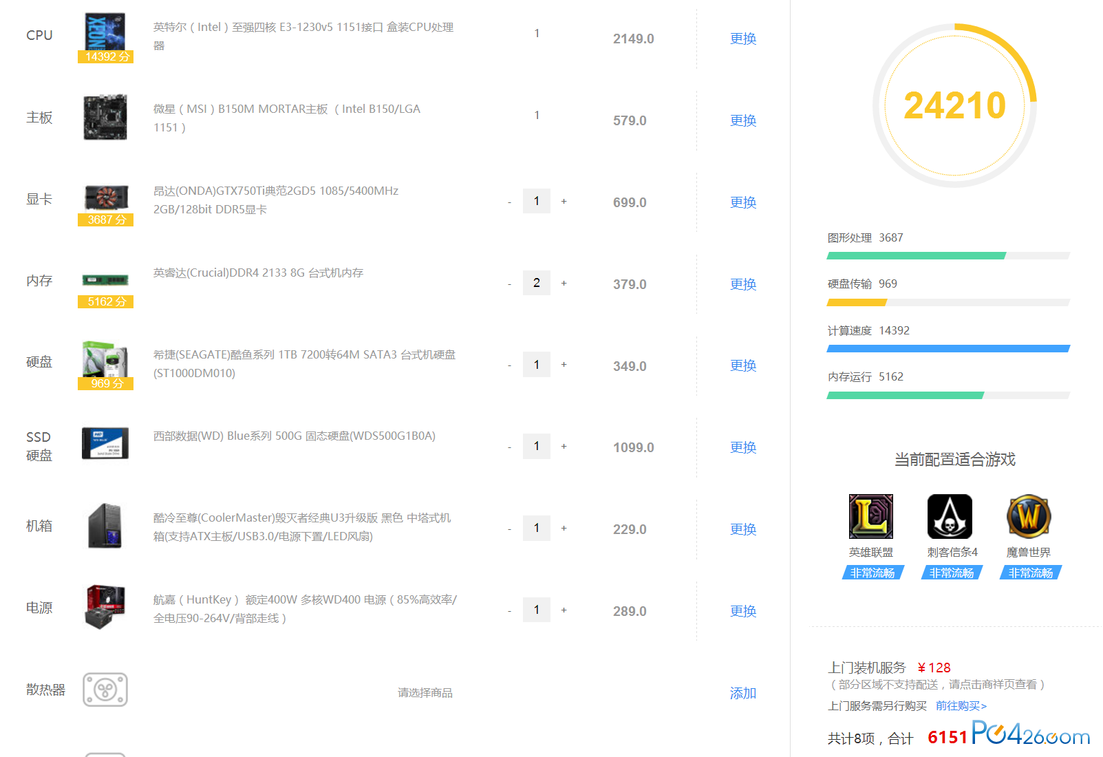Open the Crucial DDR4 2133 8G title

click(x=258, y=273)
